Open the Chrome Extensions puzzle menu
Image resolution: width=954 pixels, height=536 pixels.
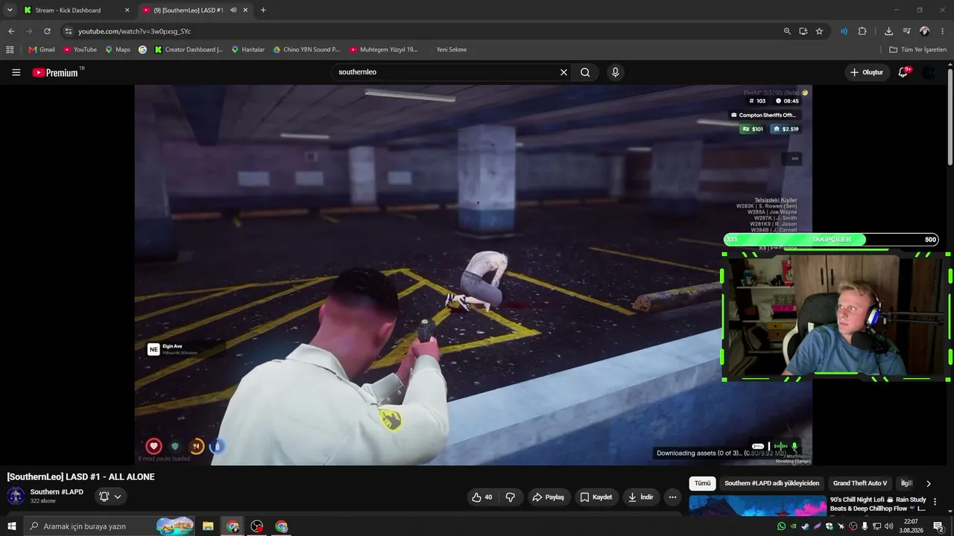[862, 31]
